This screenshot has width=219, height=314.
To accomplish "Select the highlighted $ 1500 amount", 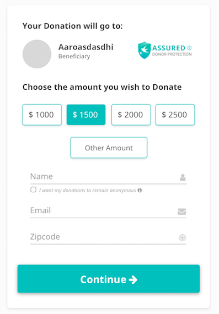I will [86, 115].
